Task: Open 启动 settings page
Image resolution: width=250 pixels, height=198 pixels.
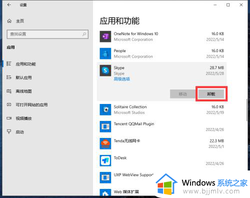Action: pos(19,132)
